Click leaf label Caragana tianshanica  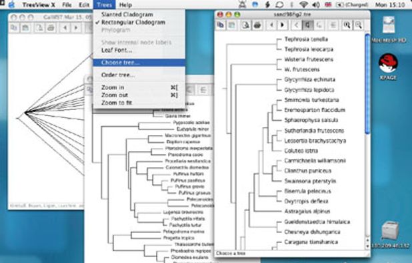[x=311, y=242]
